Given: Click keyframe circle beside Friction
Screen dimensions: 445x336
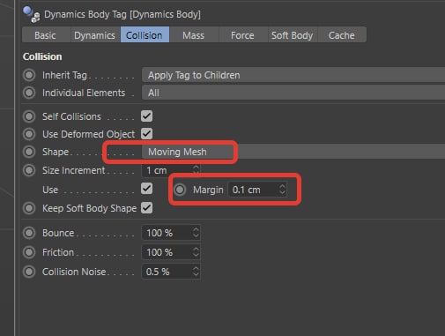Looking at the screenshot, I should tap(29, 252).
